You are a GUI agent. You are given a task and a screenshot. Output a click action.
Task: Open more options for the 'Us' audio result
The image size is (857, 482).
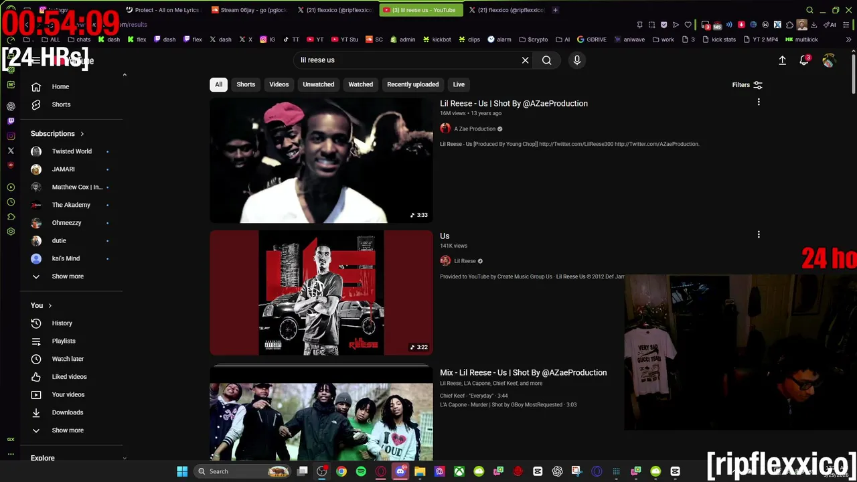(x=759, y=235)
